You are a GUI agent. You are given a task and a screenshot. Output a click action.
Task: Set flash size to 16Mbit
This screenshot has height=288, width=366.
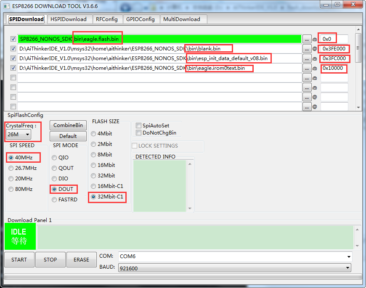[x=93, y=165]
